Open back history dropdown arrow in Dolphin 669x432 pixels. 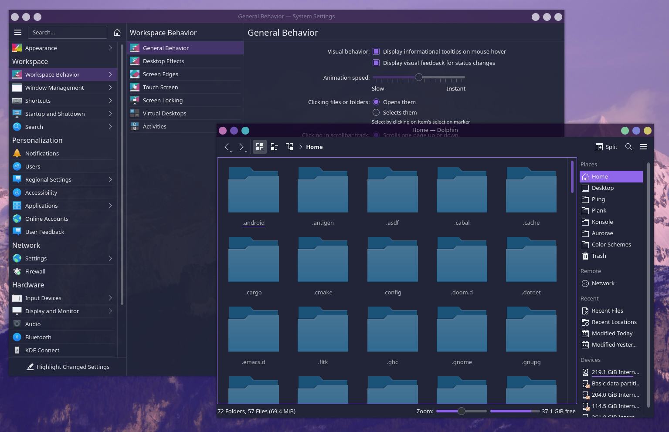point(231,152)
